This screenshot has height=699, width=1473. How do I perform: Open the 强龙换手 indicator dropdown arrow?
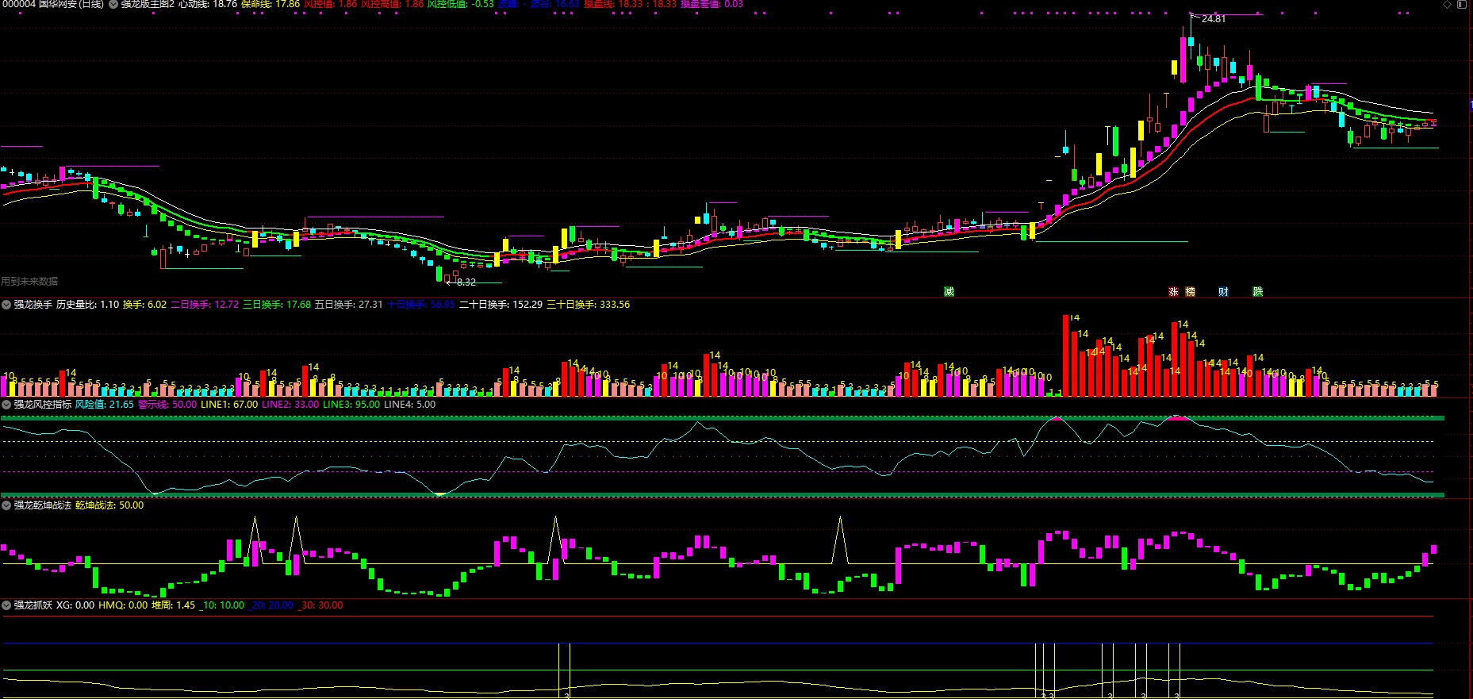pyautogui.click(x=6, y=305)
